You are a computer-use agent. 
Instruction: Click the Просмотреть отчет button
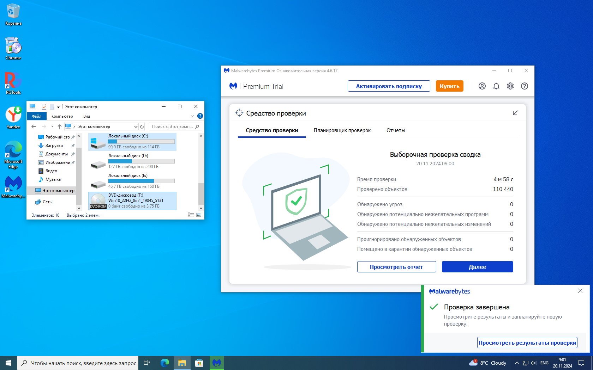click(x=396, y=267)
